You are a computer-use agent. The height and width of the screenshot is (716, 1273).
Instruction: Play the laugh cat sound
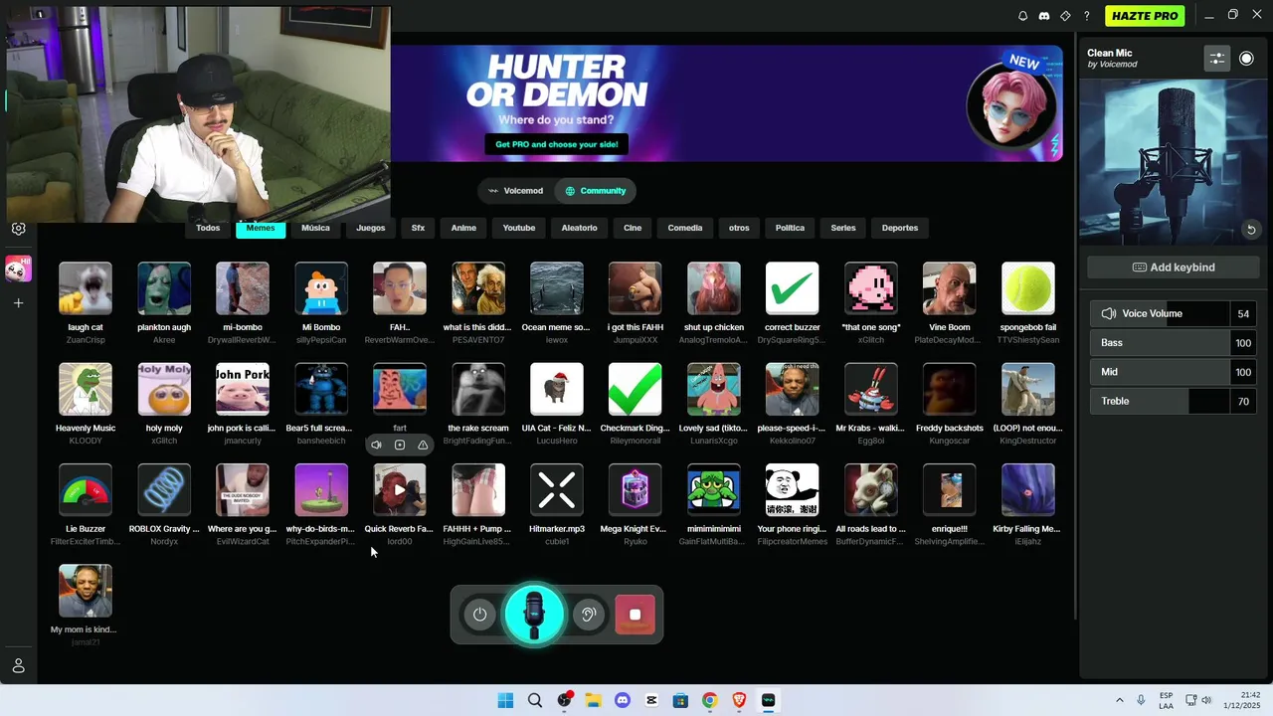click(86, 288)
